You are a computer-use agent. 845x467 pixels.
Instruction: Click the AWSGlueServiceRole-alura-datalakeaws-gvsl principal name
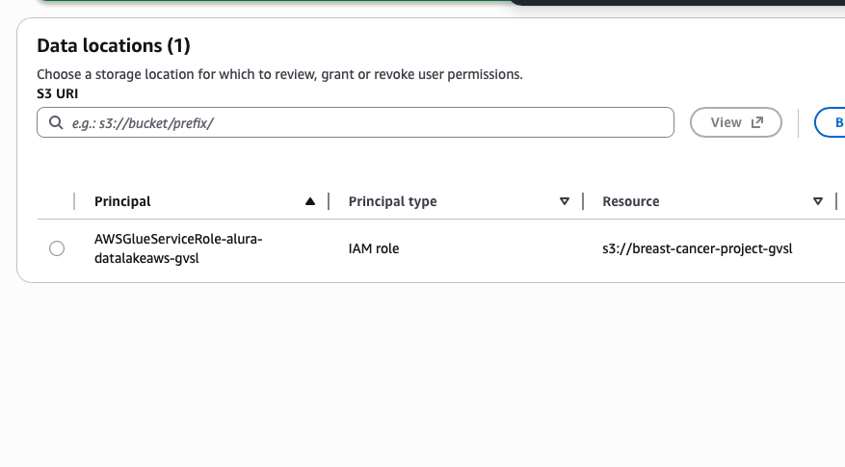(x=178, y=248)
